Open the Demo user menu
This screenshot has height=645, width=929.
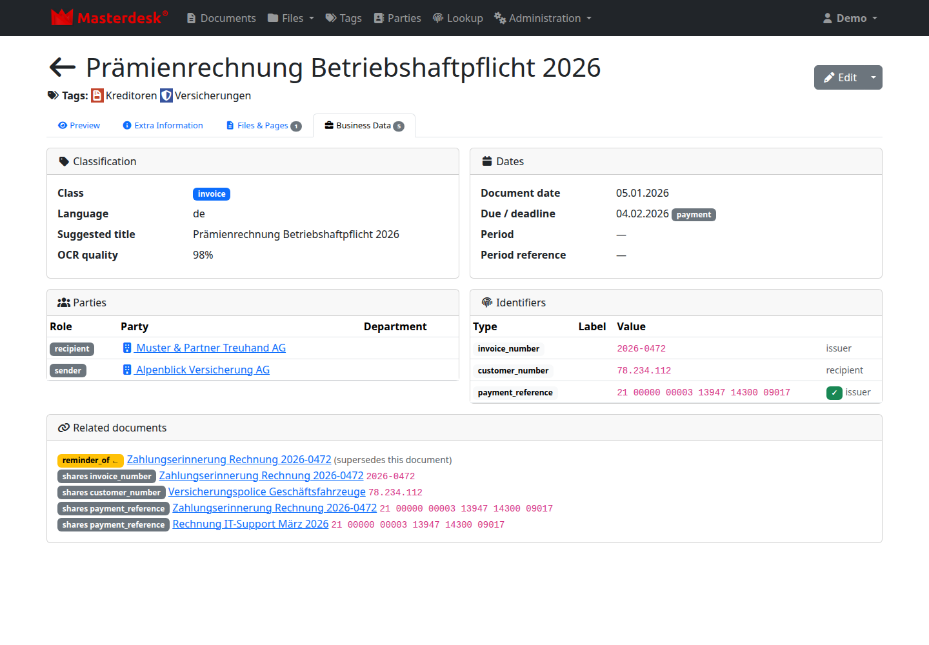tap(850, 18)
